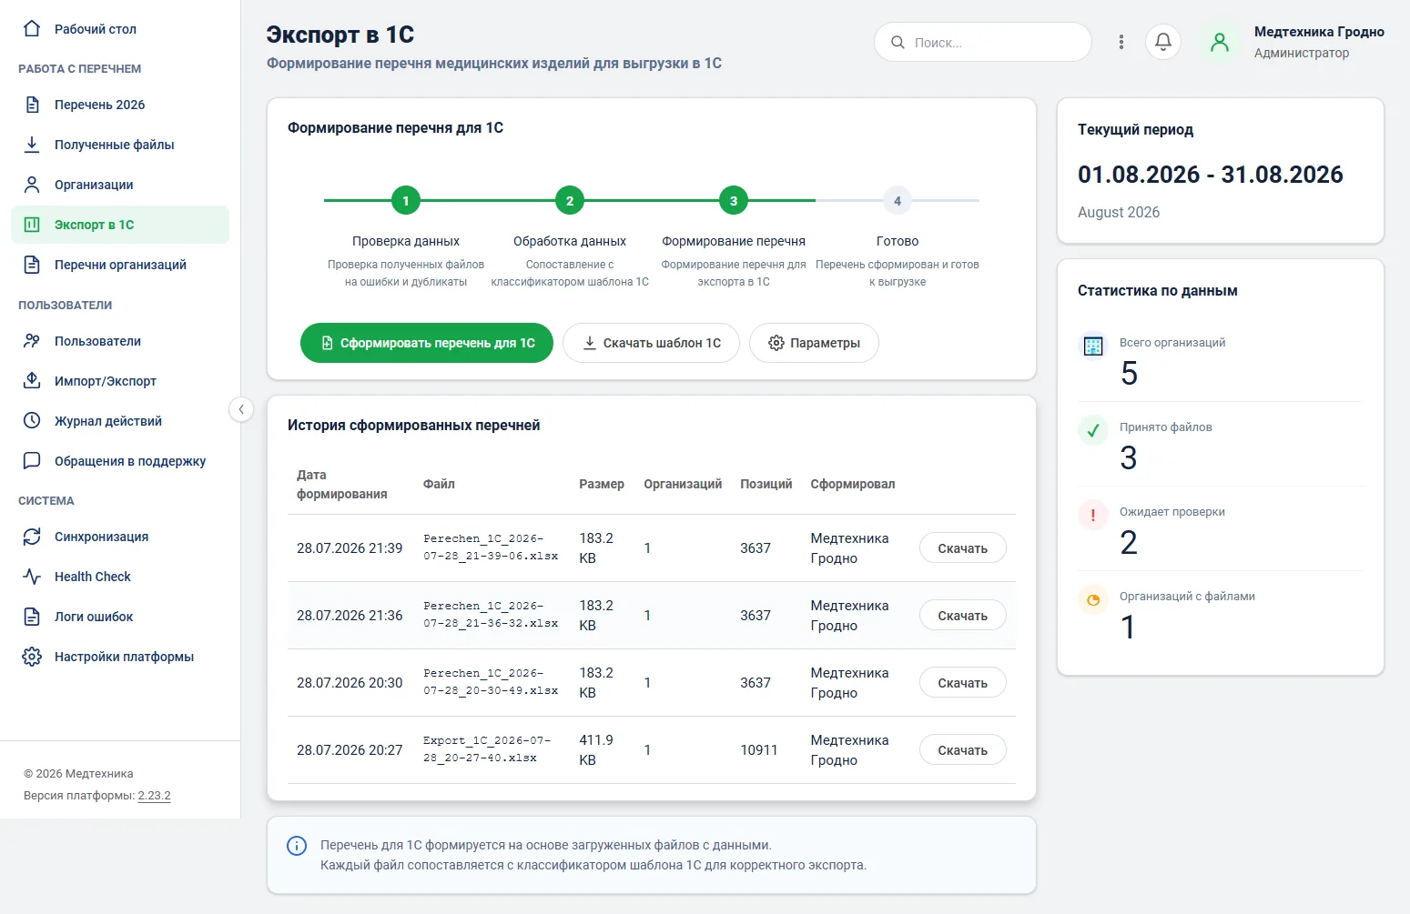1410x914 pixels.
Task: Download the file from 28.07.2026 21:39
Action: coord(962,548)
